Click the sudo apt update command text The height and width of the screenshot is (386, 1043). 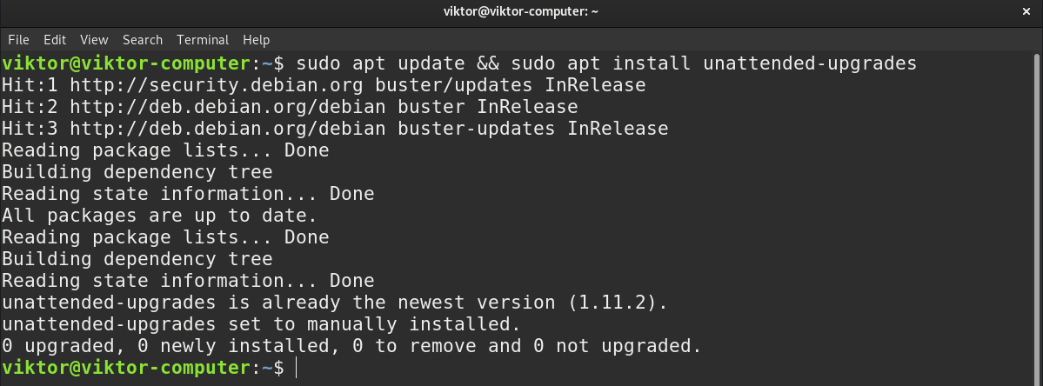pos(380,63)
